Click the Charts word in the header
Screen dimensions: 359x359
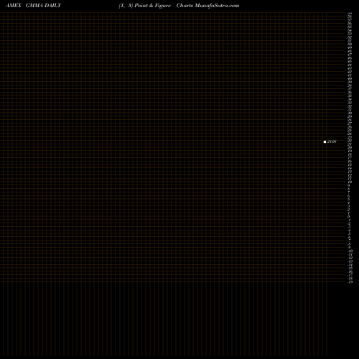[185, 6]
